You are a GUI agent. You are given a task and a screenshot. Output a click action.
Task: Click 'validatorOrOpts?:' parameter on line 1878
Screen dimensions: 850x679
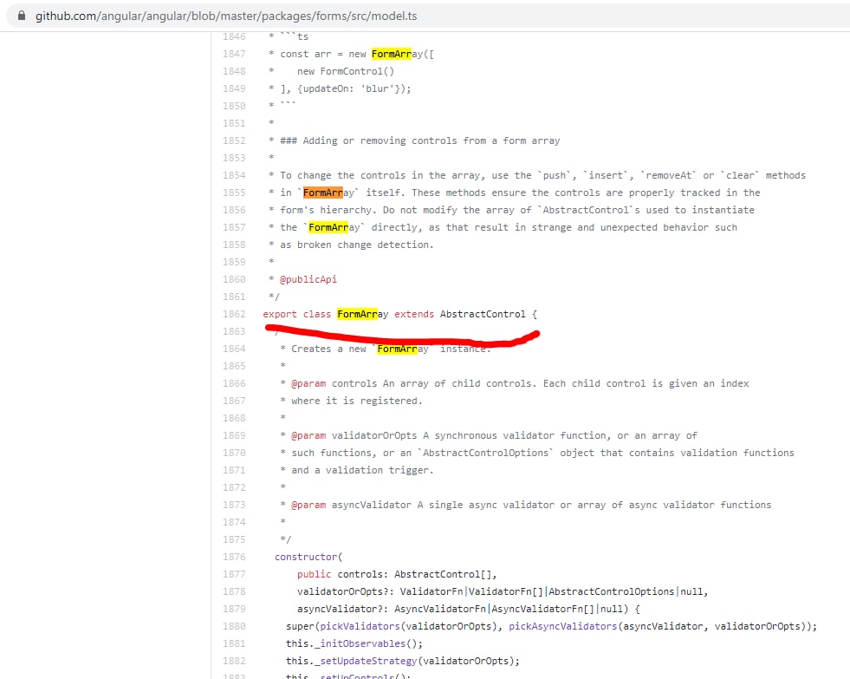(x=346, y=591)
